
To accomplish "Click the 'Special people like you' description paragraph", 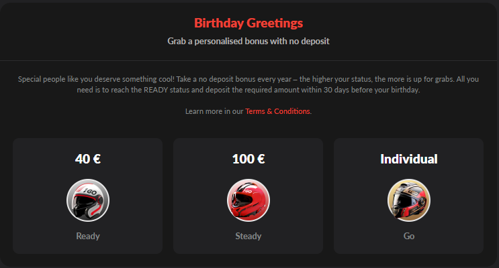I will (x=248, y=79).
